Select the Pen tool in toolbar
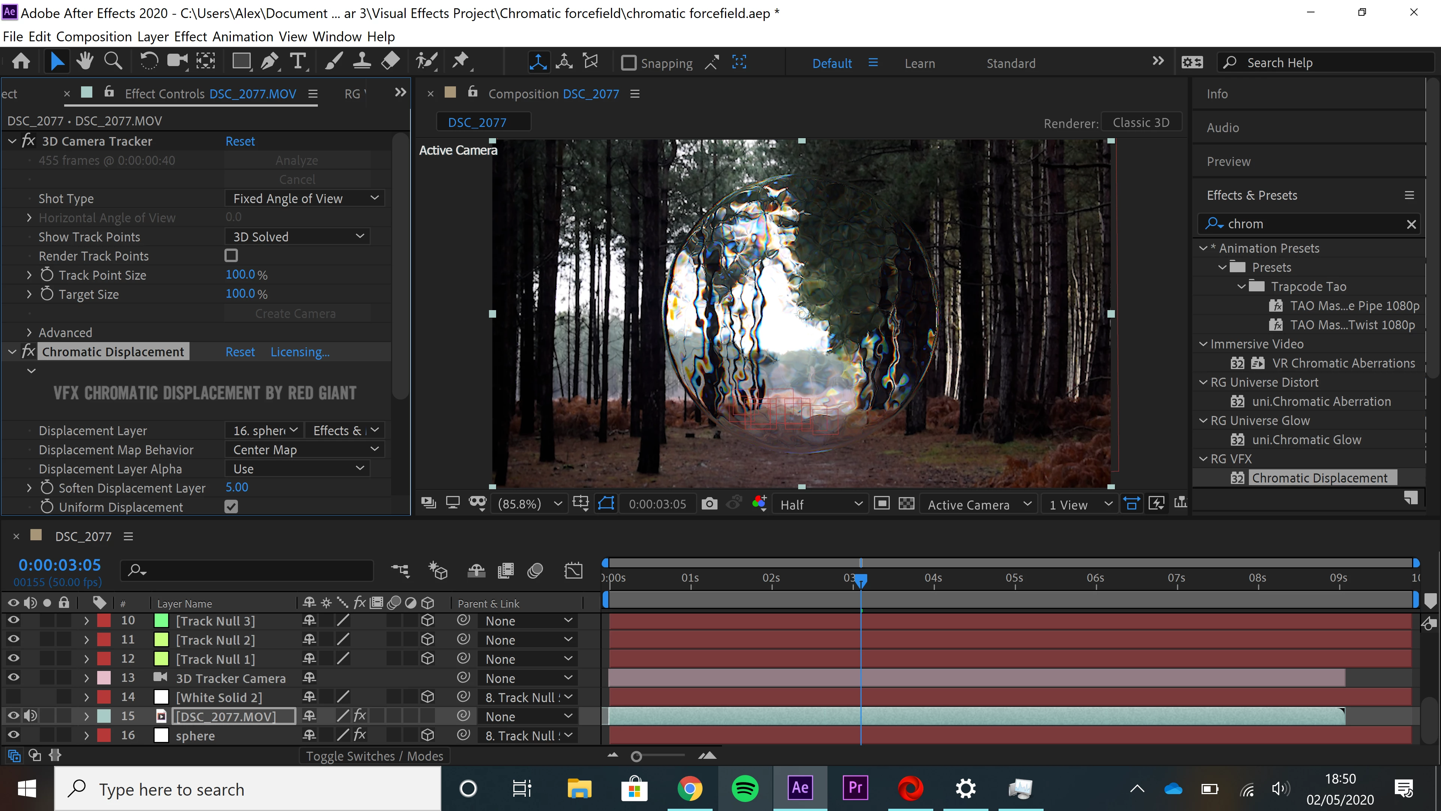The image size is (1441, 811). [x=270, y=62]
